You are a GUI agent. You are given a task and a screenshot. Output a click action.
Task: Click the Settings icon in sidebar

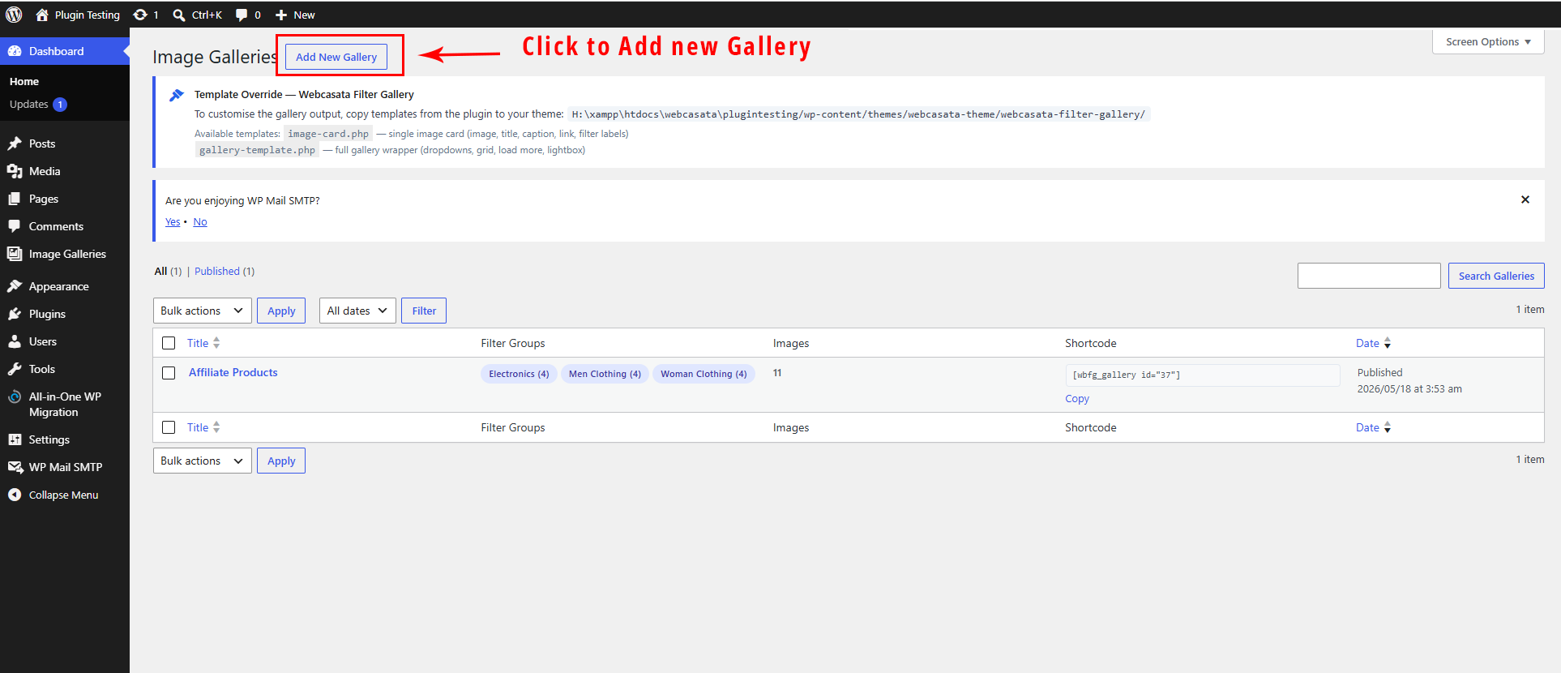pyautogui.click(x=15, y=439)
